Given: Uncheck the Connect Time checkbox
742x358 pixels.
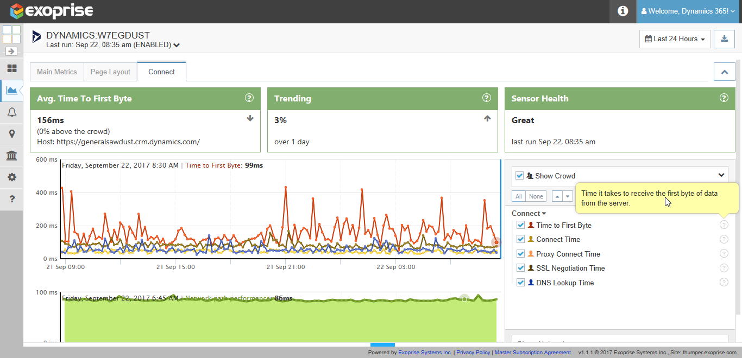Looking at the screenshot, I should (x=520, y=239).
